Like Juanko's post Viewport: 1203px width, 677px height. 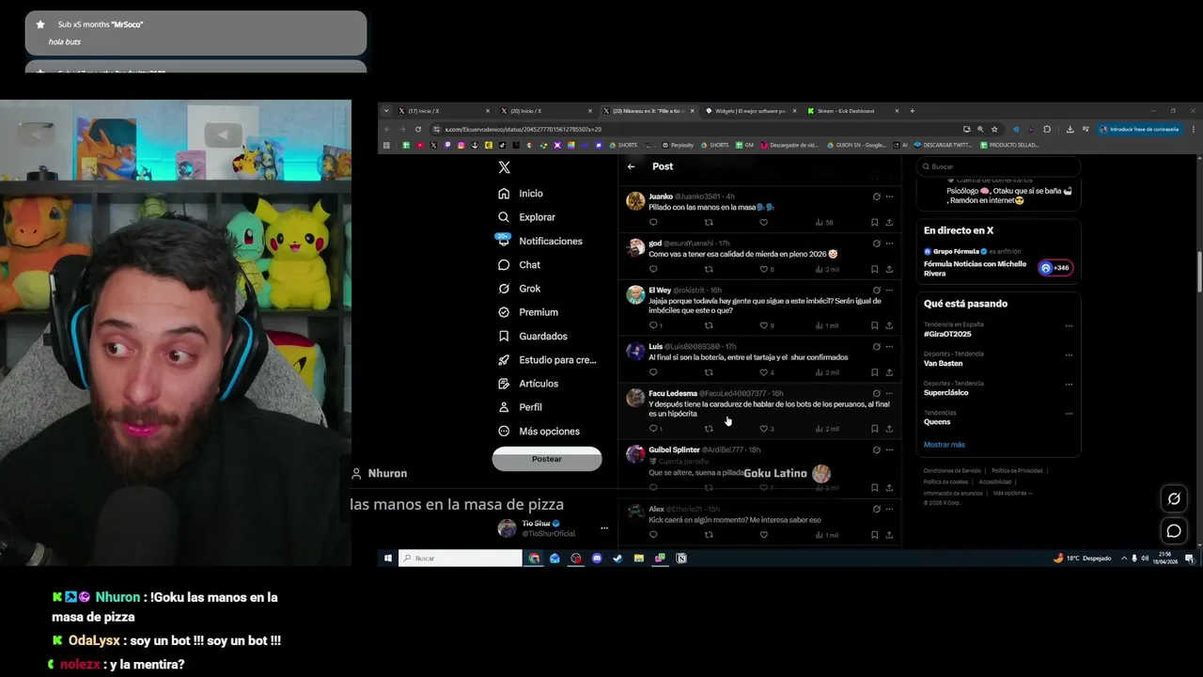tap(763, 223)
